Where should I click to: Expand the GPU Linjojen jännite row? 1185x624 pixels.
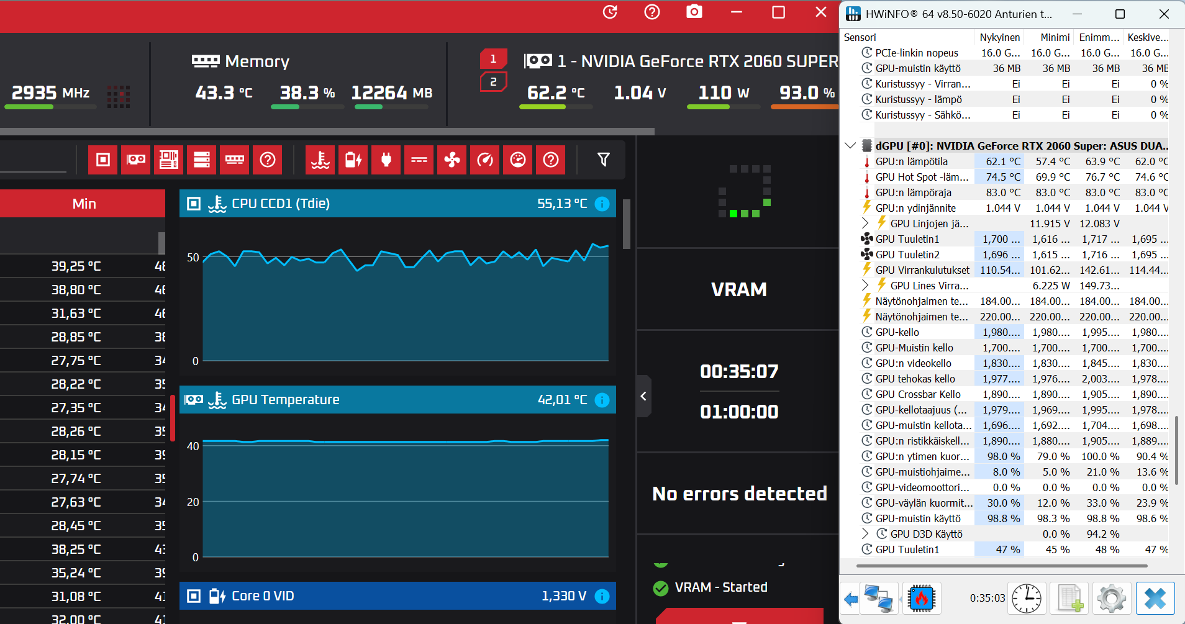865,223
